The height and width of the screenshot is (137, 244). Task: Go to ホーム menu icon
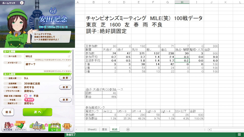[x=37, y=126]
